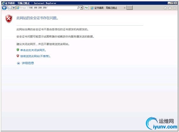Screen dimensions: 179x132
Task: Click the large red shield error icon
Action: (x=9, y=19)
